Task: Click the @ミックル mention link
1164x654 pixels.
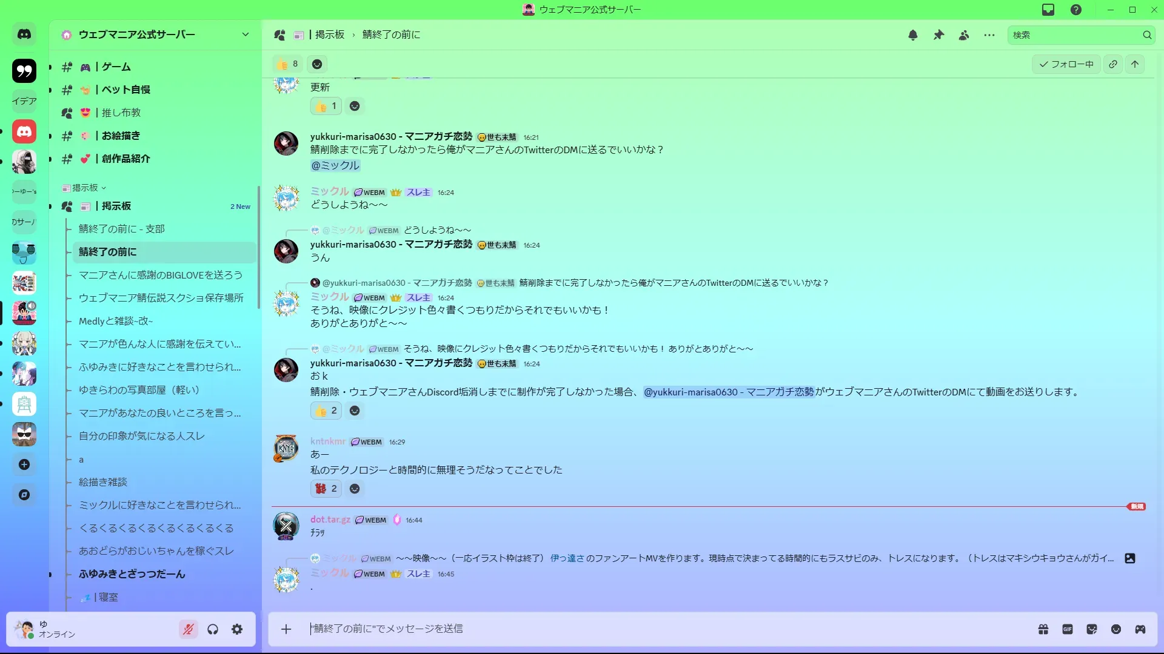Action: [x=335, y=165]
